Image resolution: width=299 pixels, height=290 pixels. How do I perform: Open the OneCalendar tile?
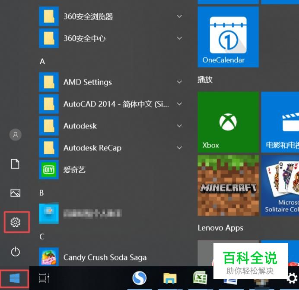[228, 37]
